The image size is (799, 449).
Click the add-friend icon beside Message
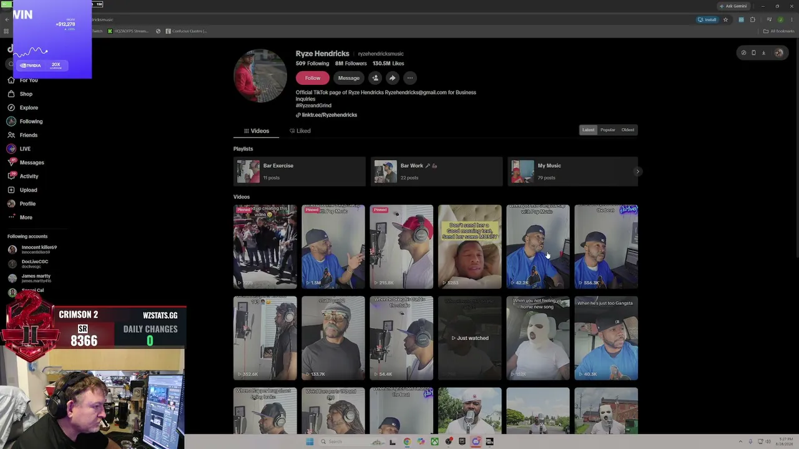[x=375, y=78]
